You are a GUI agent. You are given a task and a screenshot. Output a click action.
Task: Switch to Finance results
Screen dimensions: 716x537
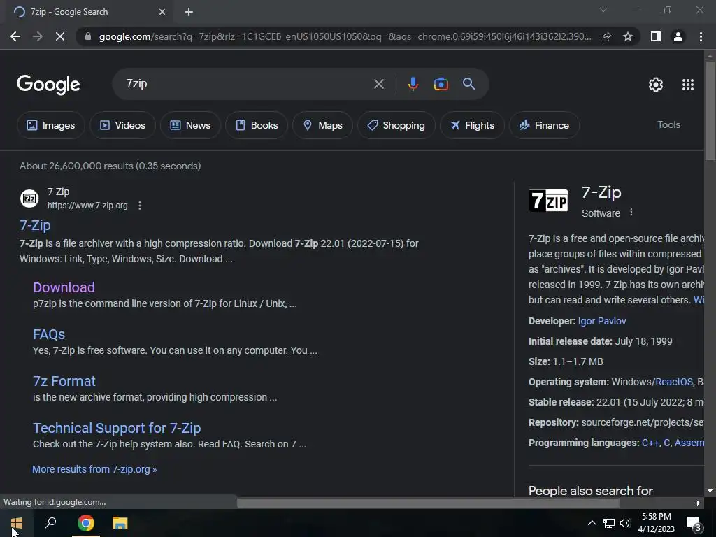(x=544, y=125)
